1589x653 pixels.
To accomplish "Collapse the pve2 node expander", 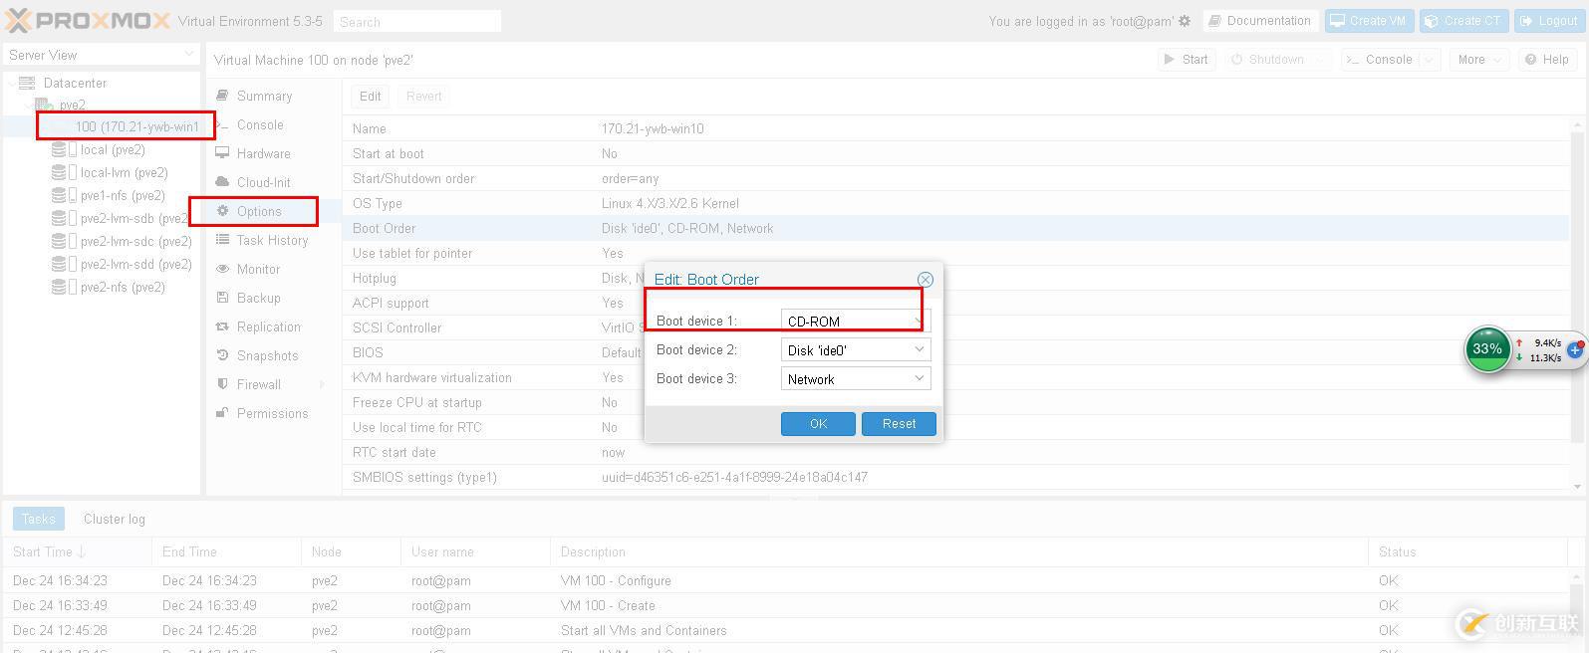I will click(27, 105).
